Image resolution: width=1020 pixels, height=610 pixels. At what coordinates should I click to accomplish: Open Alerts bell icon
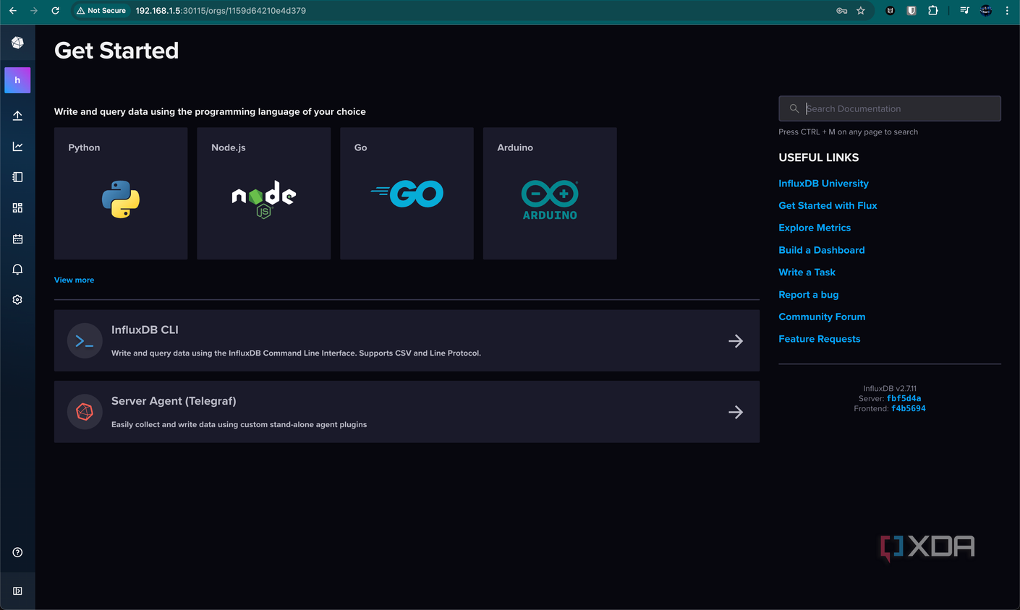(17, 270)
